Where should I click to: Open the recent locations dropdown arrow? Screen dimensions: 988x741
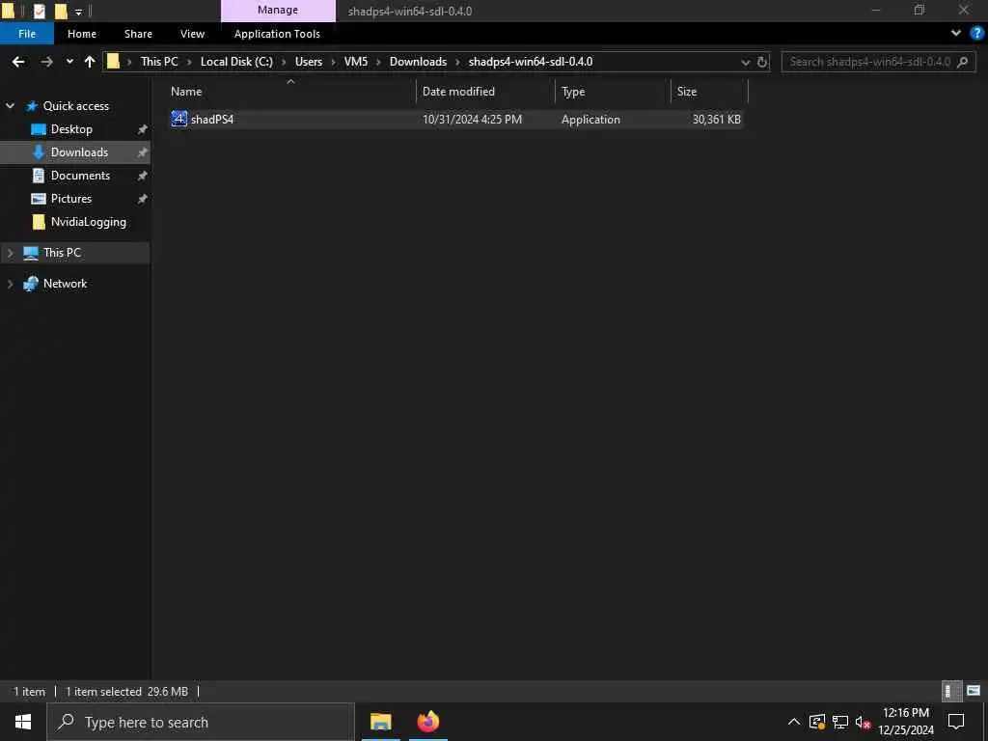click(x=69, y=62)
